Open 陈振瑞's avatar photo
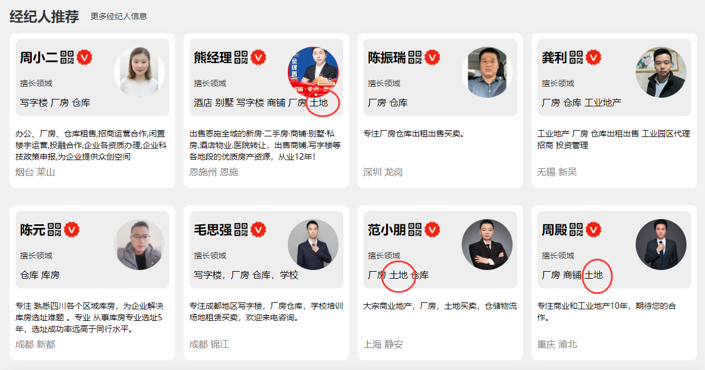The image size is (705, 370). pos(487,72)
